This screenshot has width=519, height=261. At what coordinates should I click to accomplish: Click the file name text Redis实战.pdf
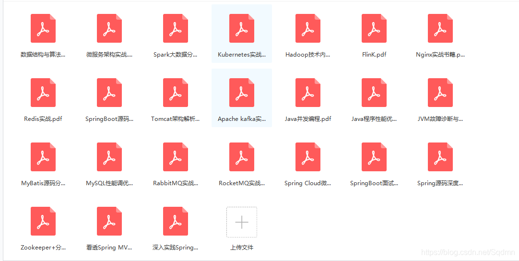pos(43,119)
